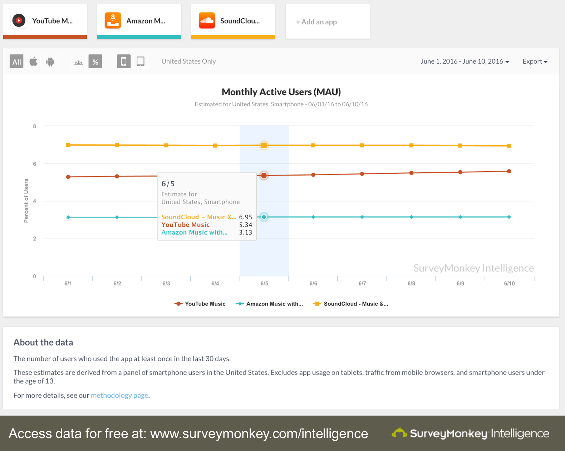The width and height of the screenshot is (565, 451).
Task: Click YouTube Music data point on 6/7
Action: tap(362, 174)
